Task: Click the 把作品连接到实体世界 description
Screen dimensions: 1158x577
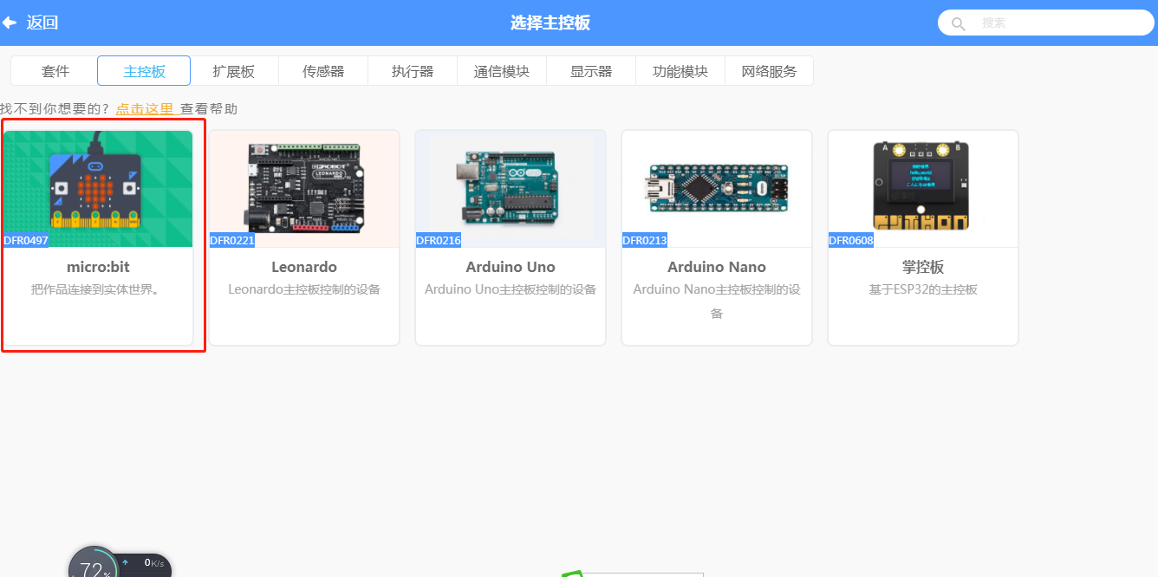Action: [98, 289]
